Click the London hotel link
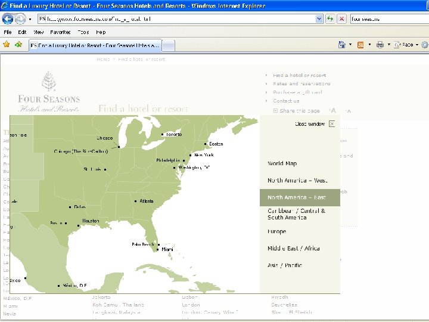 coord(191,305)
